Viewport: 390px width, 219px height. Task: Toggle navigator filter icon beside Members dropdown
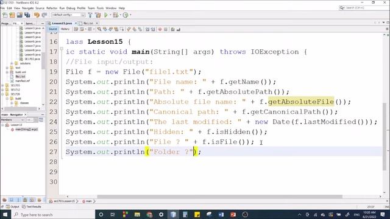[x=41, y=120]
